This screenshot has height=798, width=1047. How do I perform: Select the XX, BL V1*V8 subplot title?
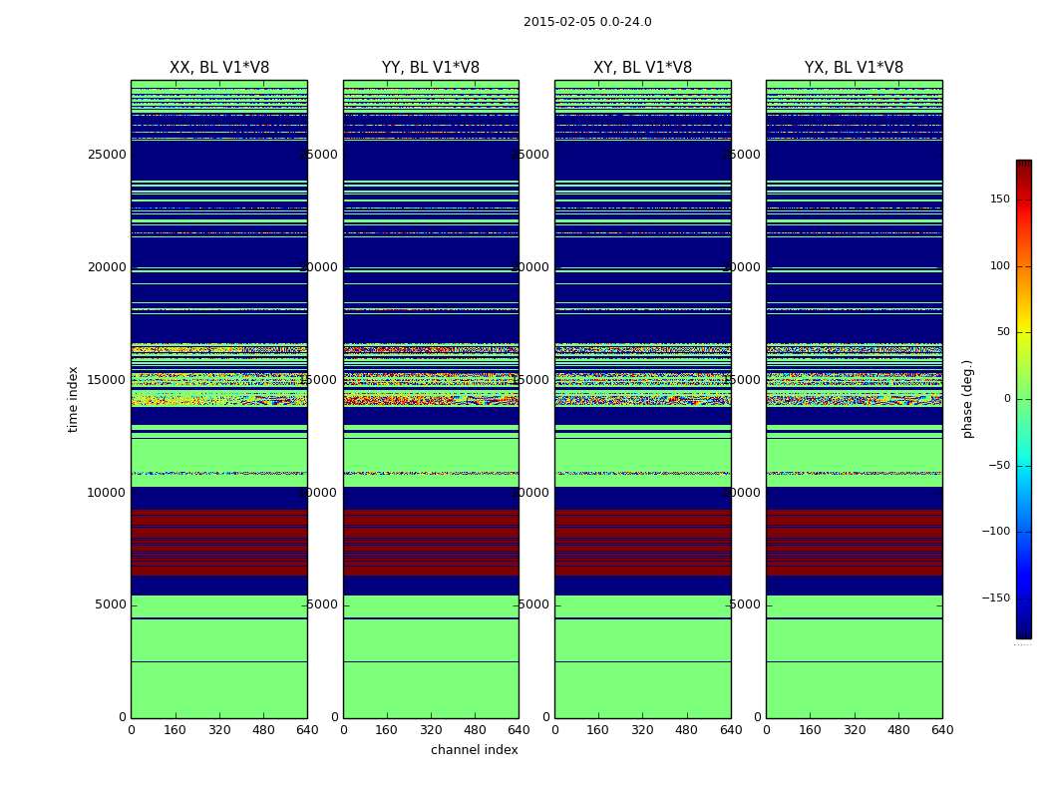(x=219, y=68)
